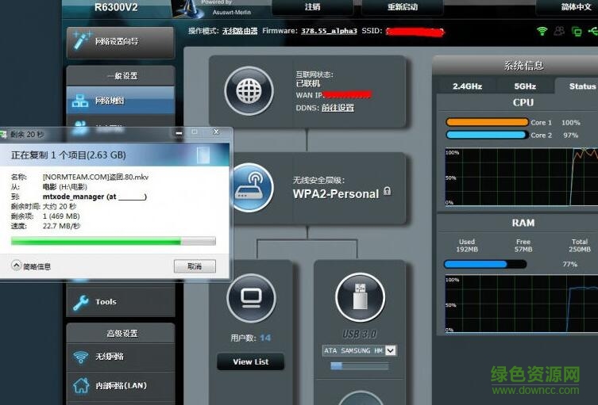Image resolution: width=598 pixels, height=405 pixels.
Task: Open the 378.55_alpha3 firmware link
Action: (x=329, y=31)
